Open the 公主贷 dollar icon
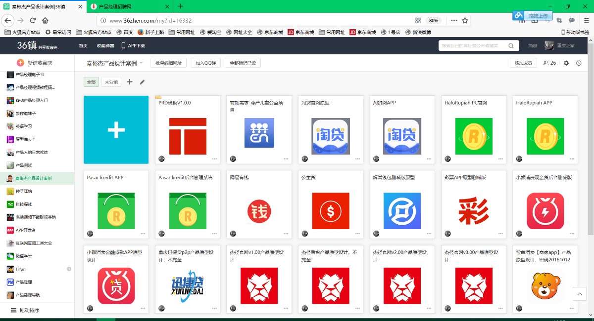594x321 pixels. (331, 211)
